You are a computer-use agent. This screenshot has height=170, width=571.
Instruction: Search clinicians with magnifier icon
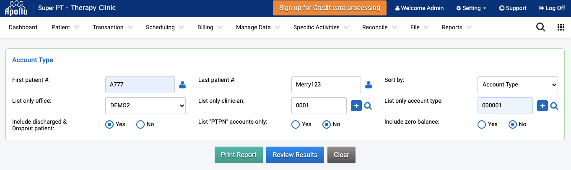click(368, 106)
